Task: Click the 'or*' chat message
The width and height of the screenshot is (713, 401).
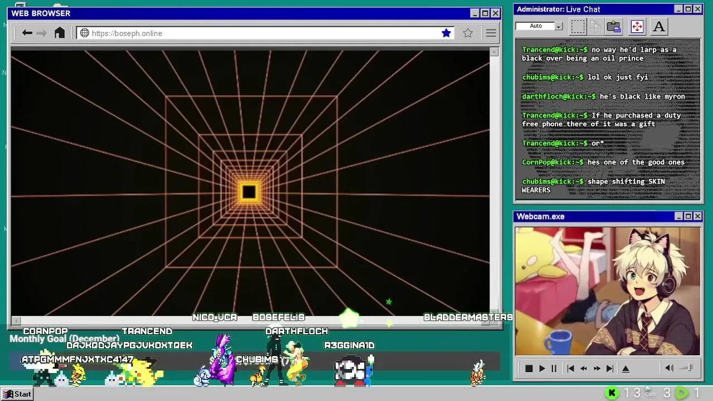Action: 563,143
